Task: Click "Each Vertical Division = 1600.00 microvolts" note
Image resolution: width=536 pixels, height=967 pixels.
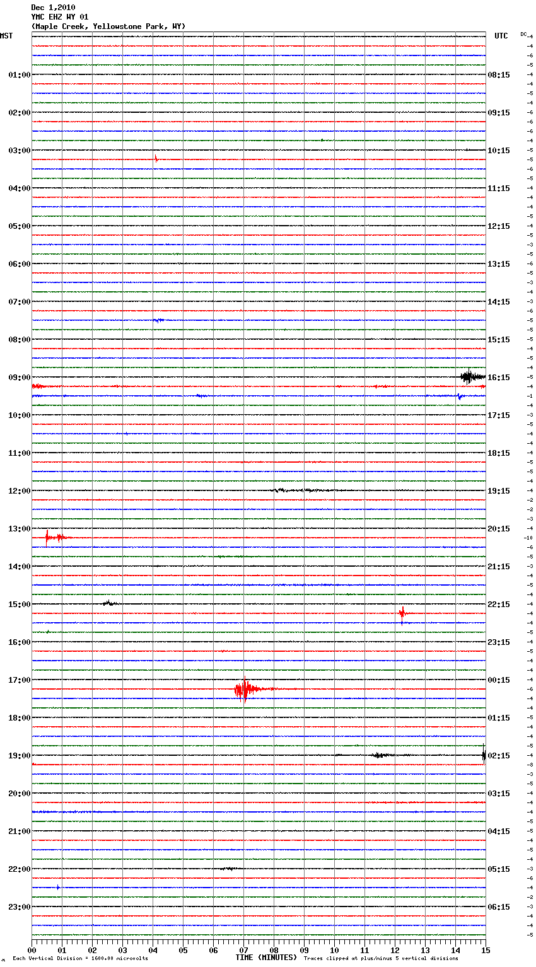Action: coord(80,959)
